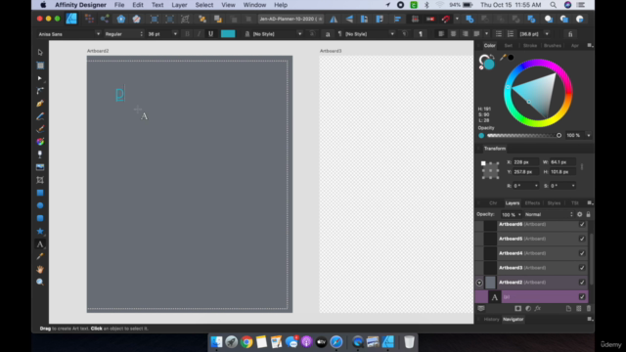Viewport: 626px width, 352px height.
Task: Select the Artboard tool
Action: 40,66
